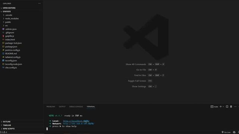The width and height of the screenshot is (239, 134).
Task: Click the Vite ready in 737 ms line
Action: point(66,116)
